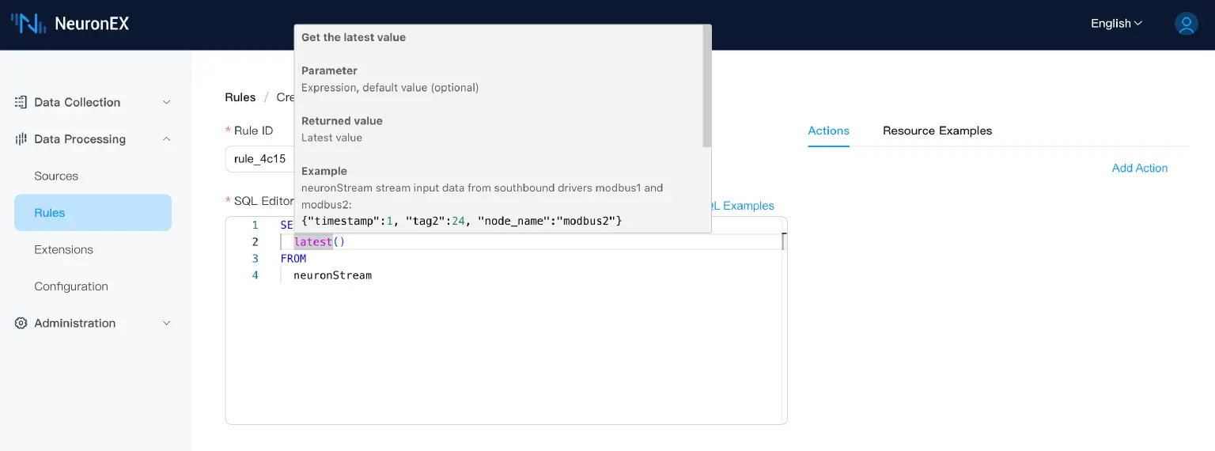
Task: Switch to the Actions tab
Action: [828, 131]
